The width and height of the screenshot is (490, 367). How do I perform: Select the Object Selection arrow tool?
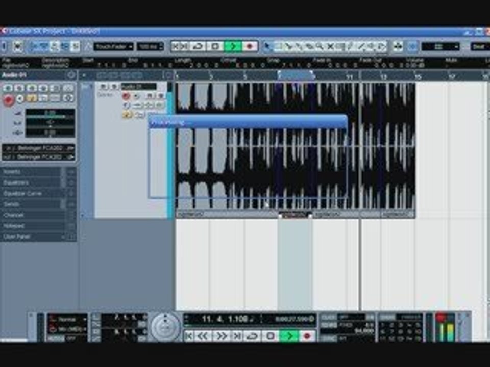(267, 46)
